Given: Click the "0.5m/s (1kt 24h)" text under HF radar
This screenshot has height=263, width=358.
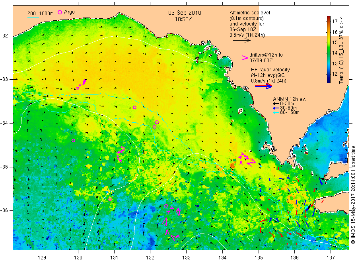Looking at the screenshot, I should pyautogui.click(x=268, y=81).
